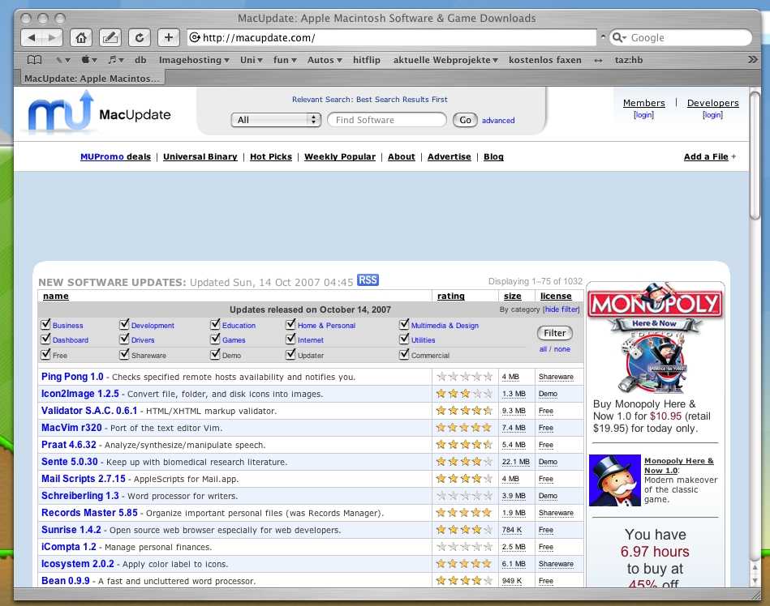
Task: Click the double-arrow bookmark in the bookmarks bar
Action: point(598,60)
